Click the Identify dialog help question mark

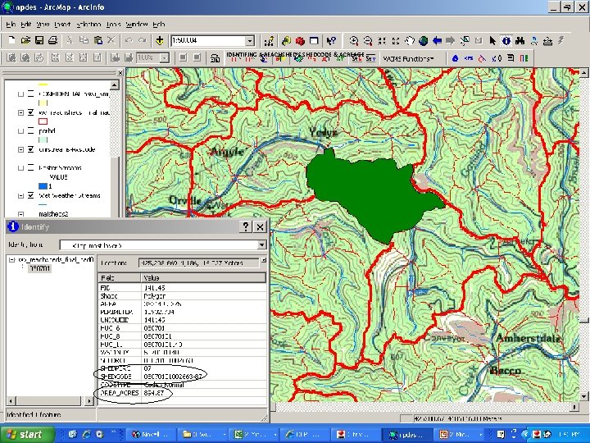(x=244, y=226)
